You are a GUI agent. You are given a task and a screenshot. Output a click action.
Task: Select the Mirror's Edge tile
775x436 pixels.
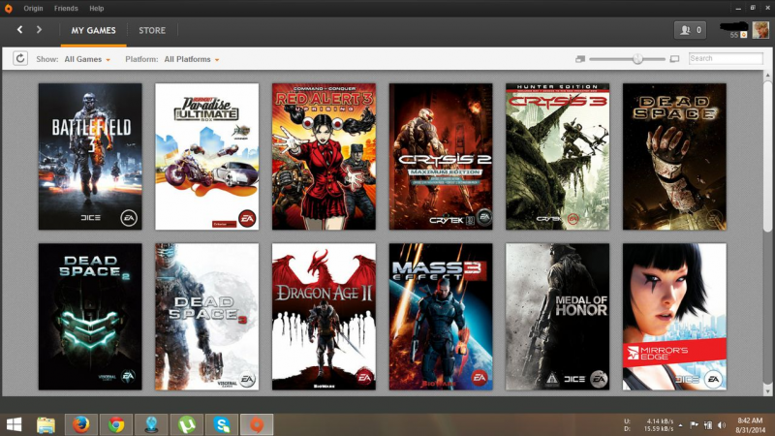(x=674, y=317)
